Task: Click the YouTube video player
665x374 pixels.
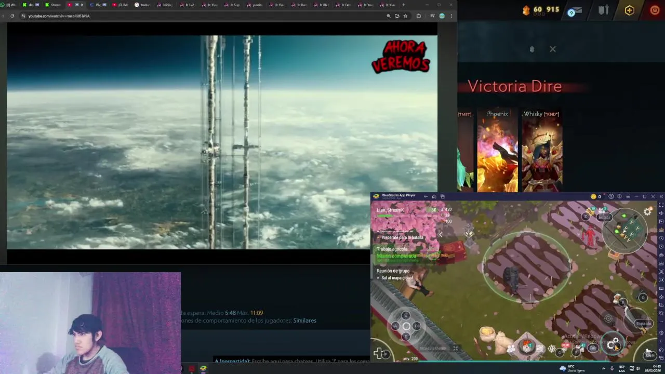Action: (x=222, y=142)
